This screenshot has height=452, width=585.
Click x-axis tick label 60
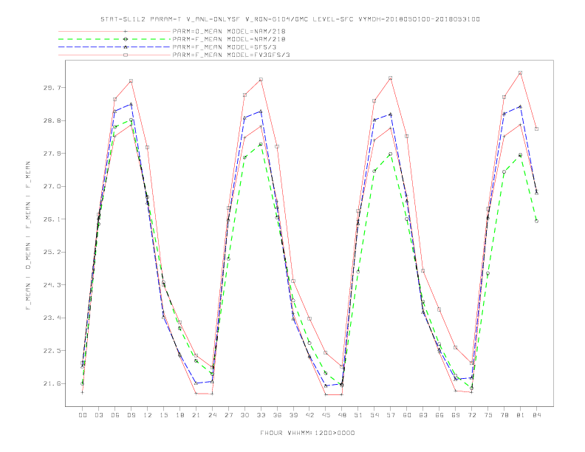tap(407, 415)
